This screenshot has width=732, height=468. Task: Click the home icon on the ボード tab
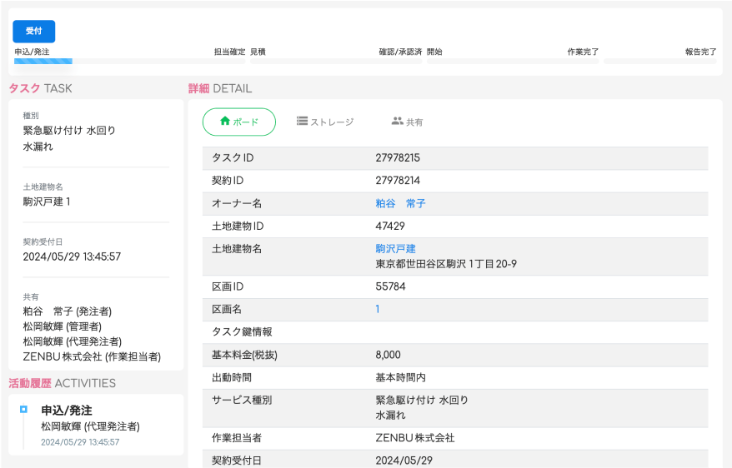[x=224, y=122]
